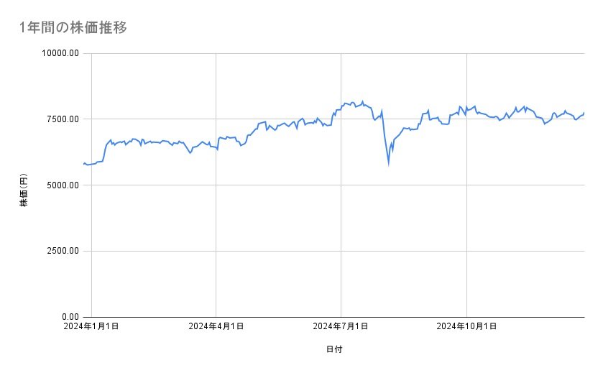This screenshot has height=373, width=603.
Task: Click the 7500.00 y-axis label
Action: [x=61, y=119]
